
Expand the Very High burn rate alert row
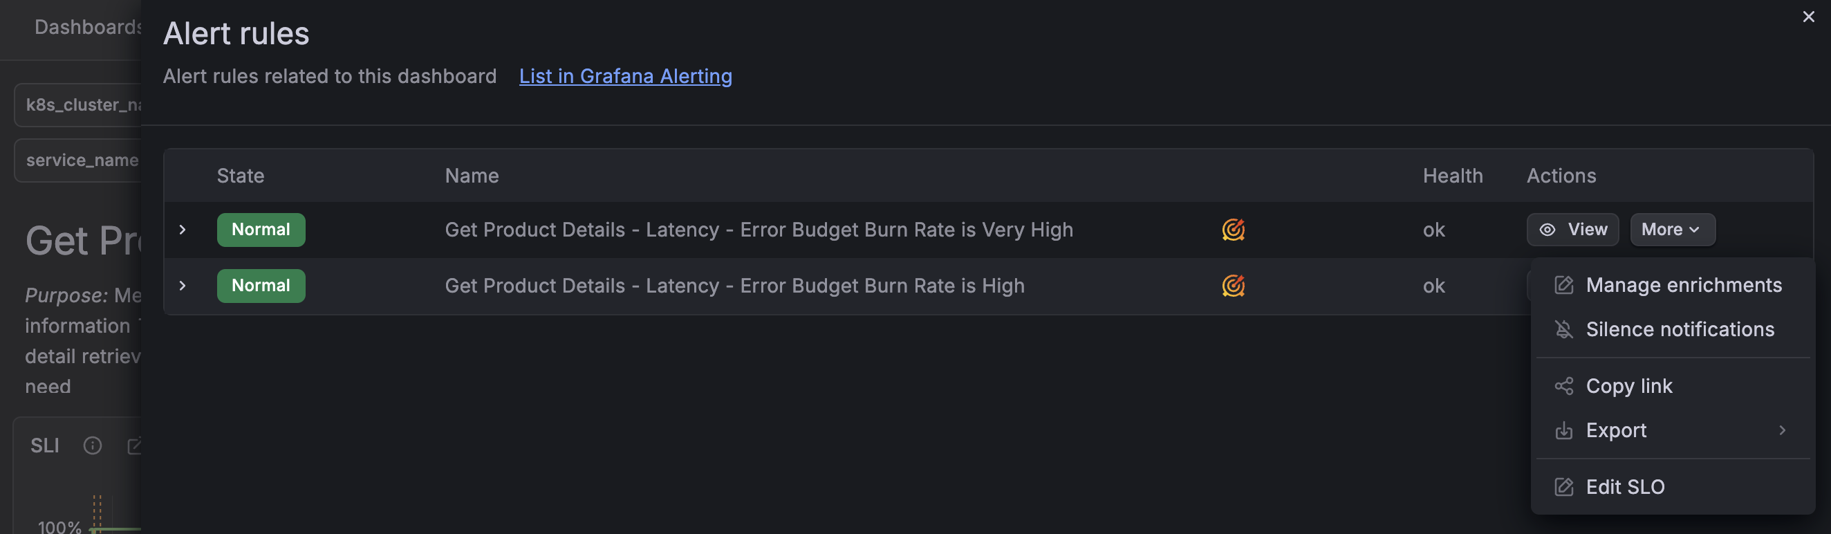click(x=184, y=229)
